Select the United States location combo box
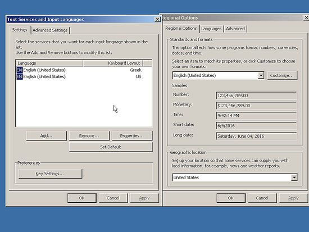The height and width of the screenshot is (232, 309). (x=235, y=178)
